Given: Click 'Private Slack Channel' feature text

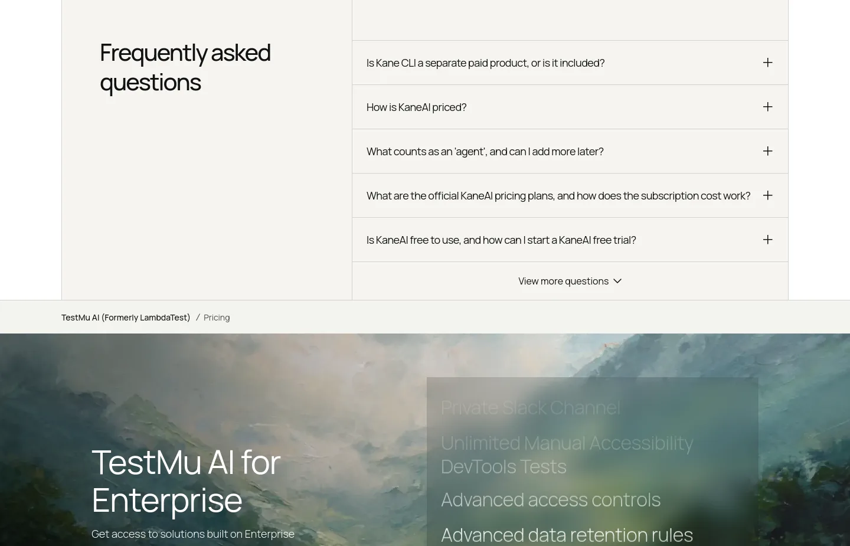Looking at the screenshot, I should [x=531, y=407].
